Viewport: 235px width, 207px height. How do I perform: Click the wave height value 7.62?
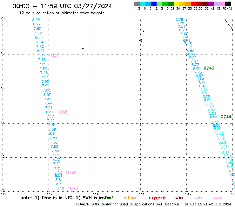(51, 121)
